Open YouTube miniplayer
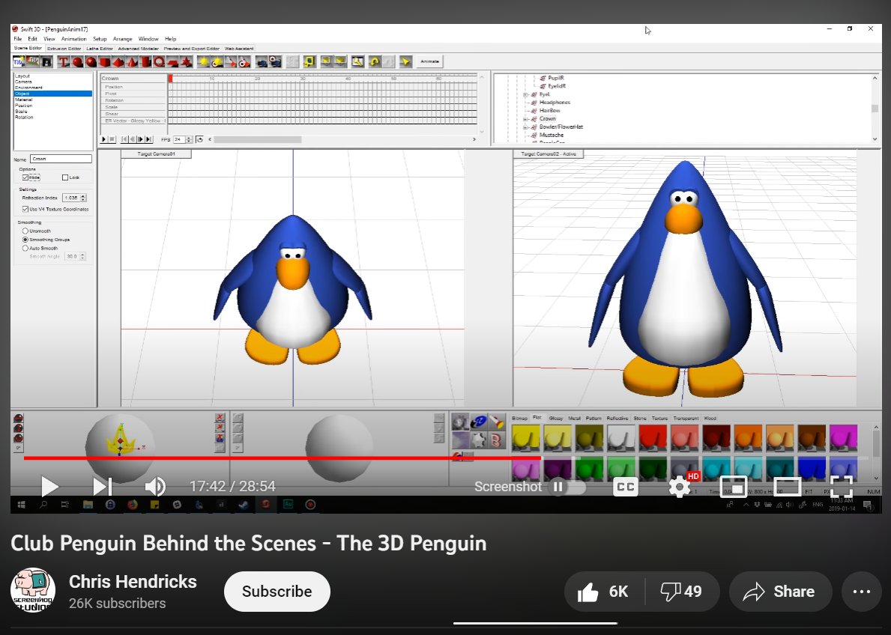 coord(734,487)
